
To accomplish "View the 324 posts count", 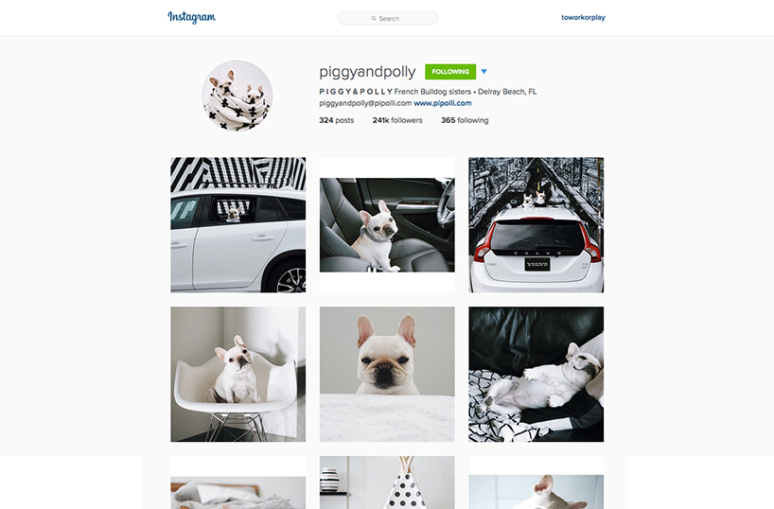I will coord(336,120).
